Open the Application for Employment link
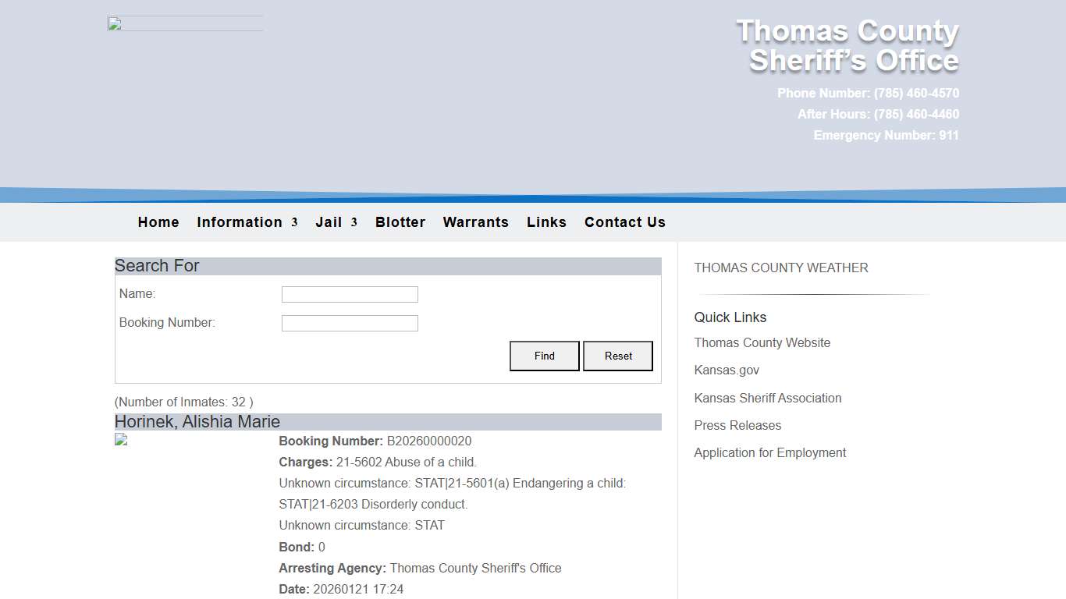This screenshot has height=599, width=1066. (x=769, y=452)
